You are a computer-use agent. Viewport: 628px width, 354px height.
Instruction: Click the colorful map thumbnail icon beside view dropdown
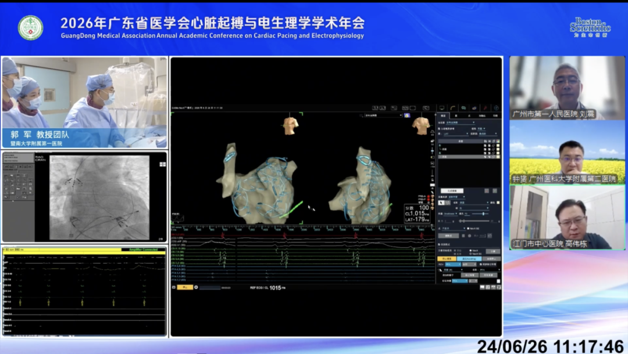pyautogui.click(x=407, y=115)
